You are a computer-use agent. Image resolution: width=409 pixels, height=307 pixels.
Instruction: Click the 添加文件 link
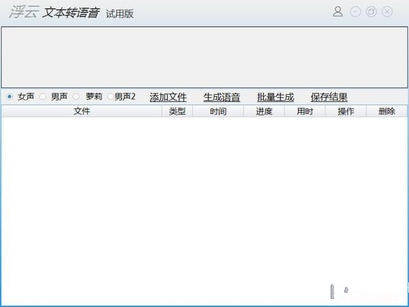click(168, 98)
